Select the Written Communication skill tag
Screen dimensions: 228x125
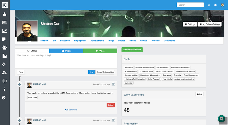[144, 68]
